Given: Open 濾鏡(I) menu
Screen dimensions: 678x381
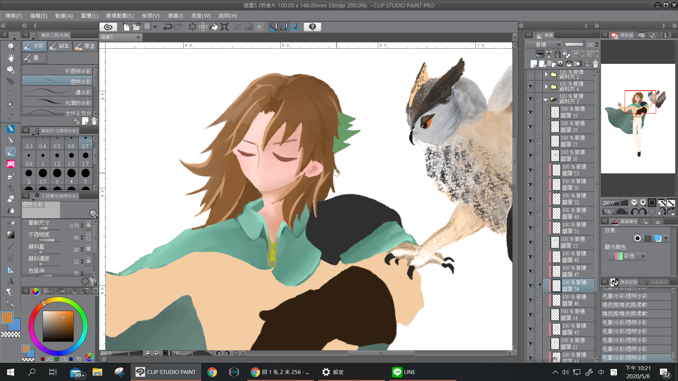Looking at the screenshot, I should (x=175, y=16).
